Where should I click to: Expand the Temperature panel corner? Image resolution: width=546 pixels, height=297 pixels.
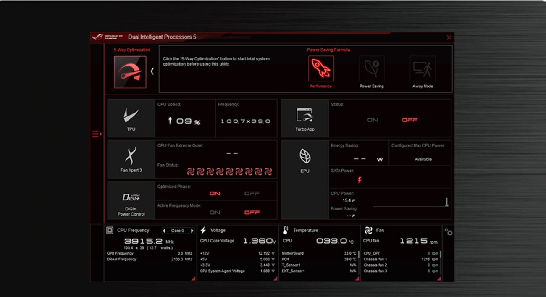tap(357, 279)
